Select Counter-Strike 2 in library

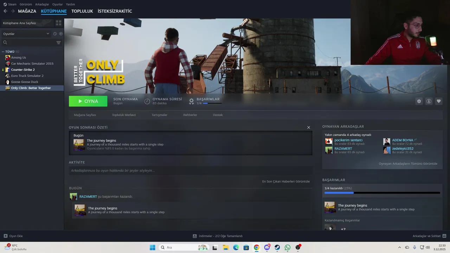tap(23, 70)
